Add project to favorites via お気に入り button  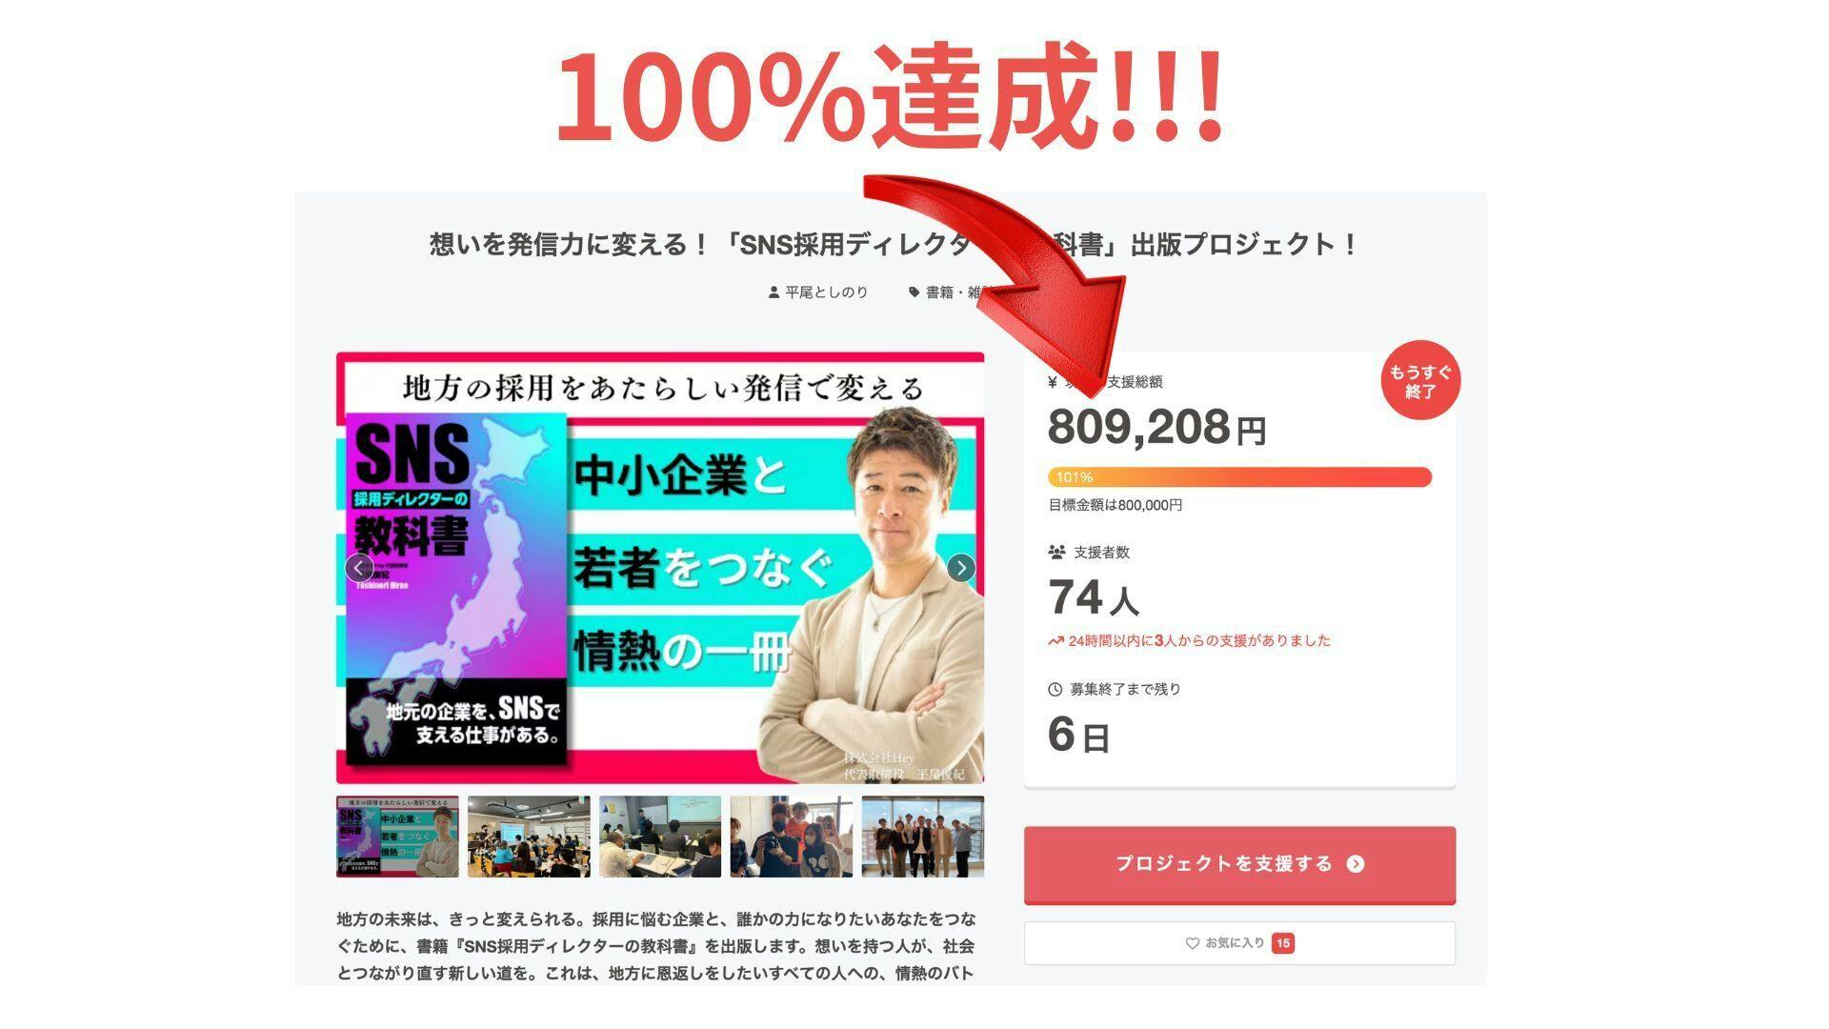[1239, 943]
